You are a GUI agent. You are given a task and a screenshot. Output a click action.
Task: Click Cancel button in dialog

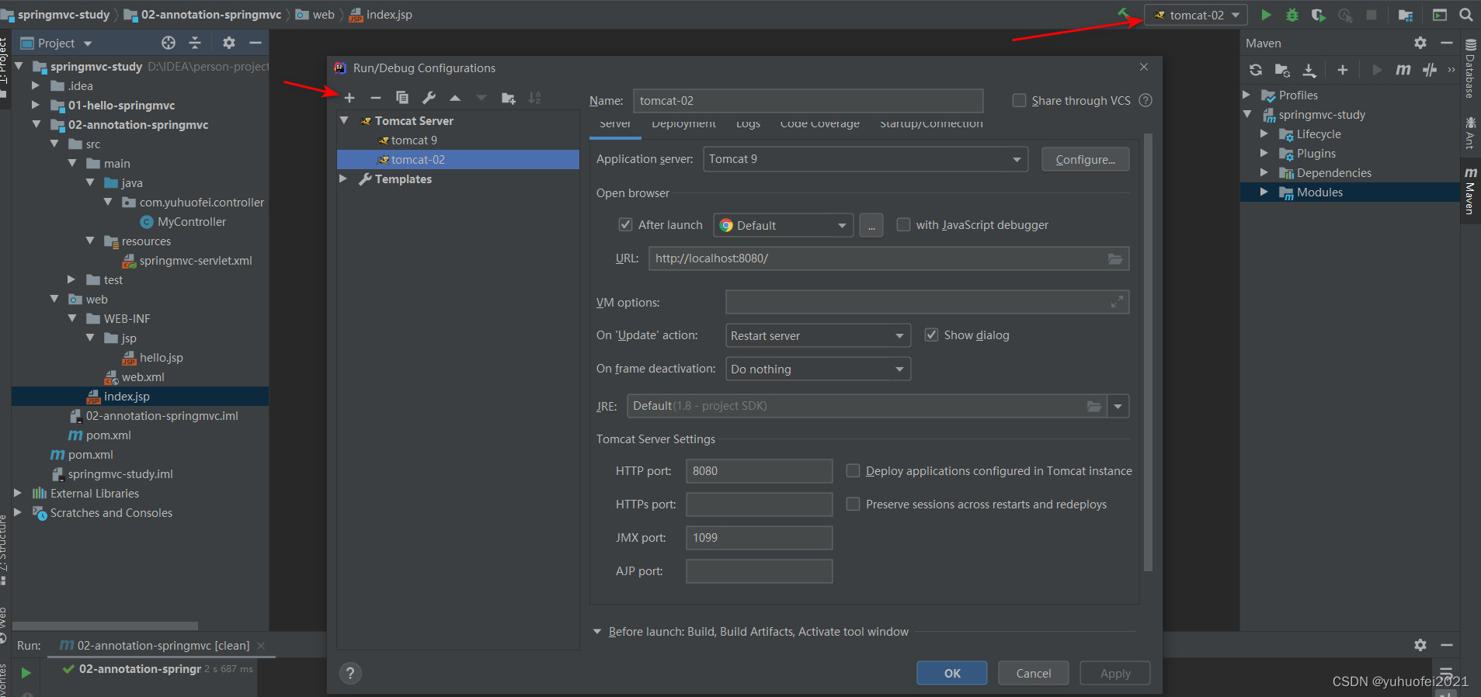(x=1034, y=673)
